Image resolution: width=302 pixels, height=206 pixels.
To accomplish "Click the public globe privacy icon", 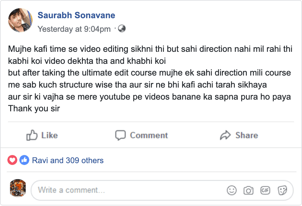I will 122,29.
